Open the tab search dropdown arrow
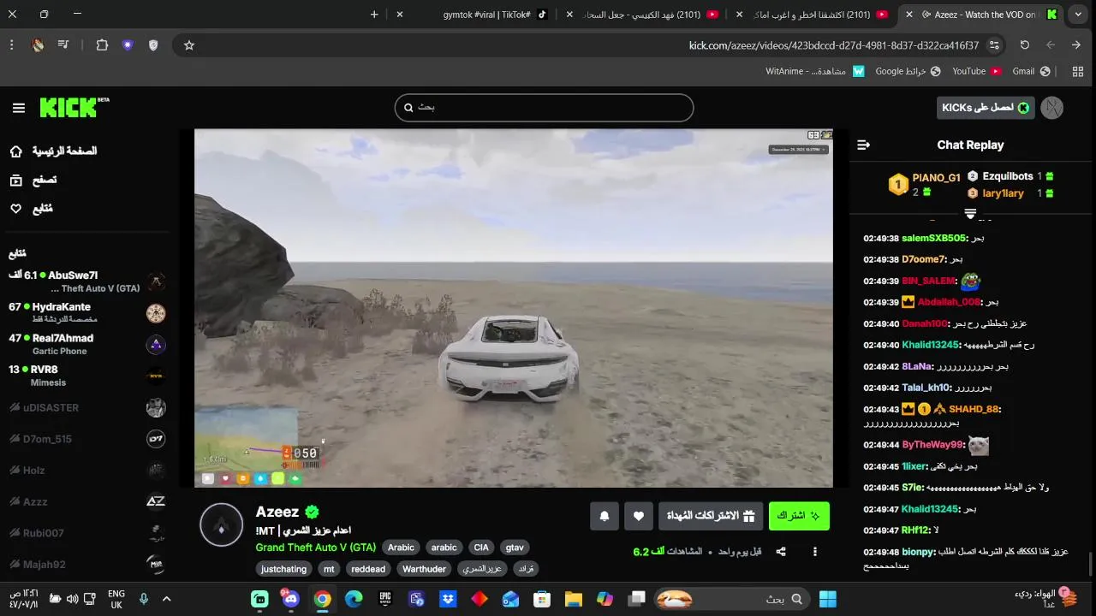The image size is (1096, 616). click(x=1078, y=15)
